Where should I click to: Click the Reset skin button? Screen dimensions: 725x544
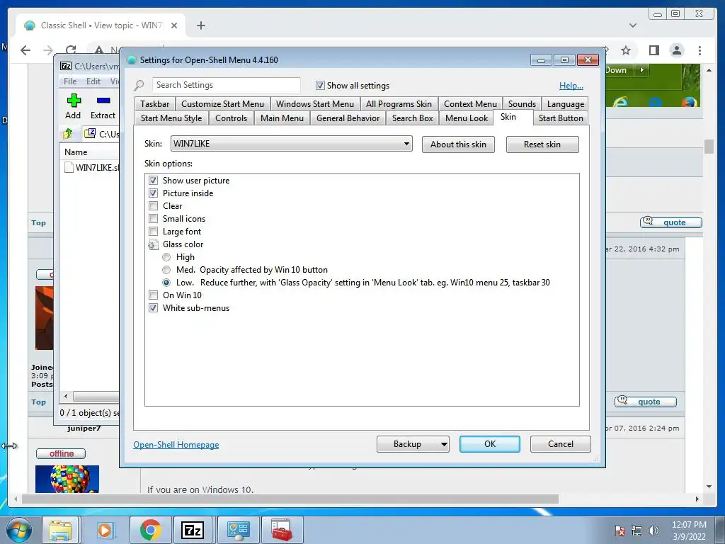[x=542, y=144]
